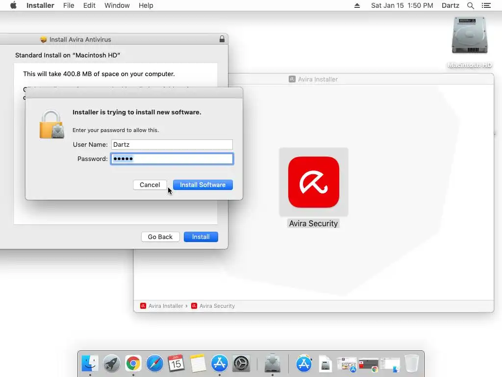Click the lock icon in authentication dialog
502x377 pixels.
click(x=51, y=124)
